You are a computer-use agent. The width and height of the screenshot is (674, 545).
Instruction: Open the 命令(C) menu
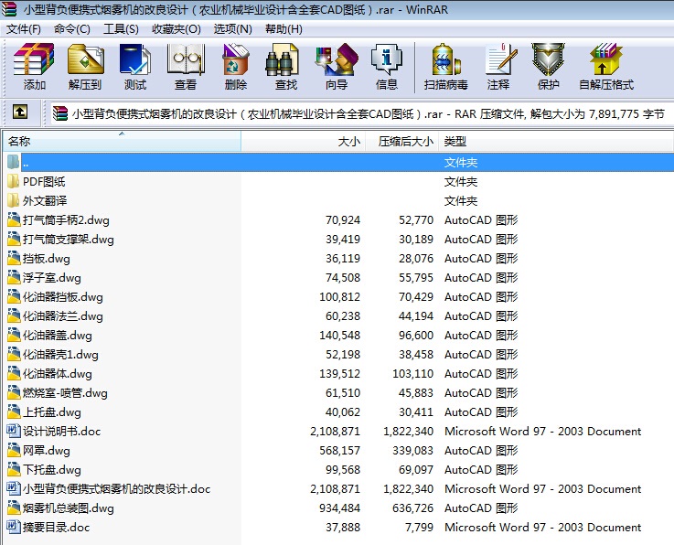point(71,28)
